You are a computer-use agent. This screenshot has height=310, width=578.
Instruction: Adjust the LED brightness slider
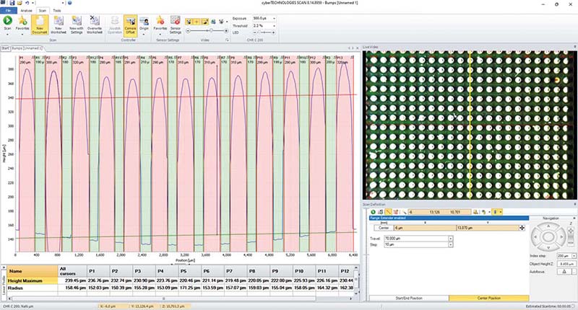click(x=264, y=32)
